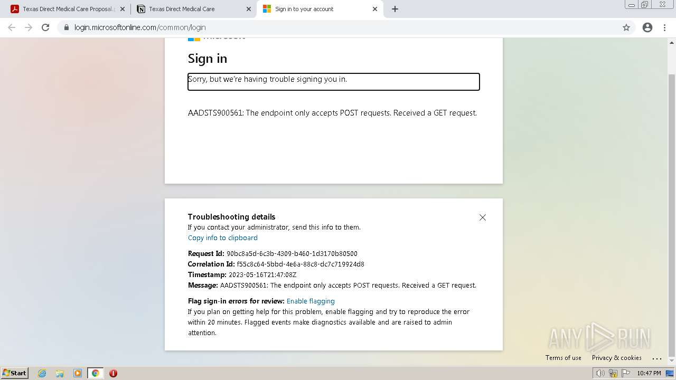676x380 pixels.
Task: Click the Request Id value text
Action: click(x=292, y=254)
